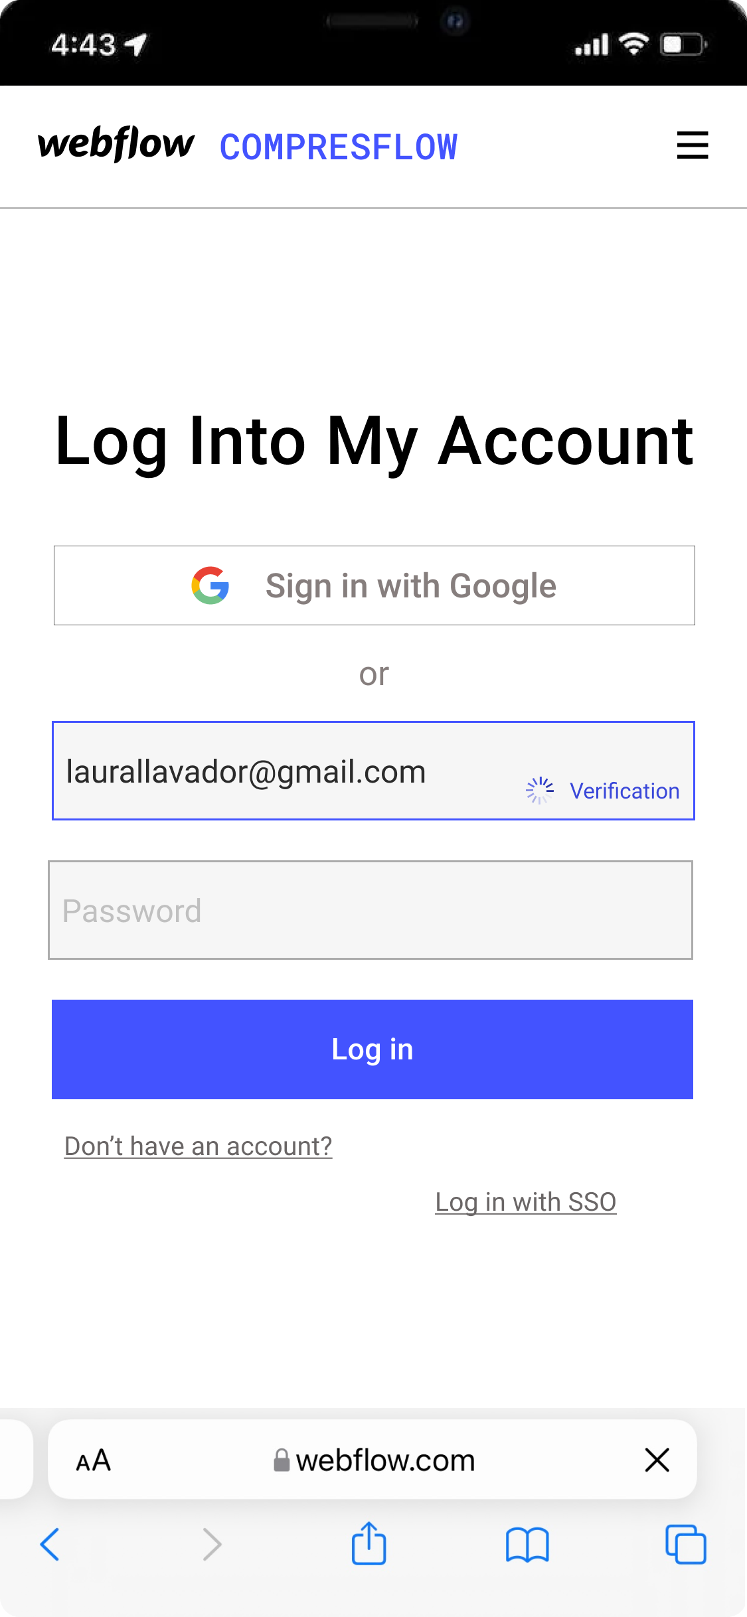This screenshot has width=747, height=1617.
Task: Click the blue Log in button
Action: pyautogui.click(x=373, y=1049)
